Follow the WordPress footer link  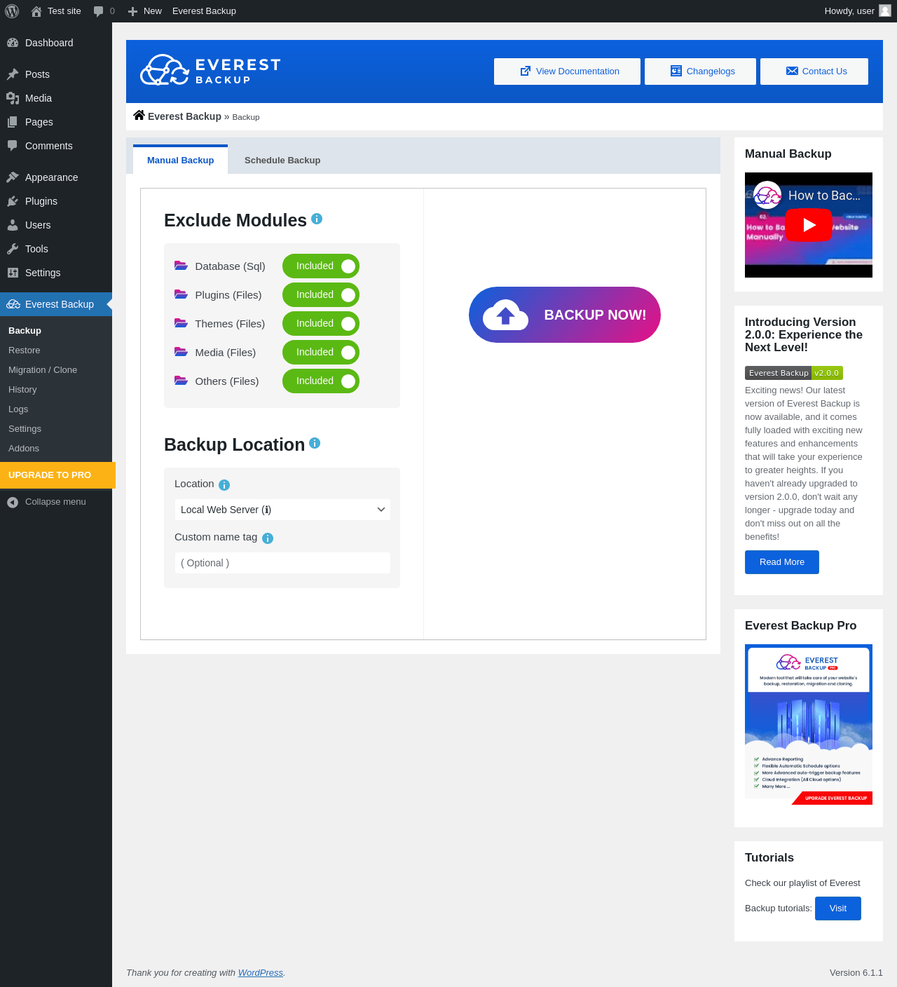261,973
